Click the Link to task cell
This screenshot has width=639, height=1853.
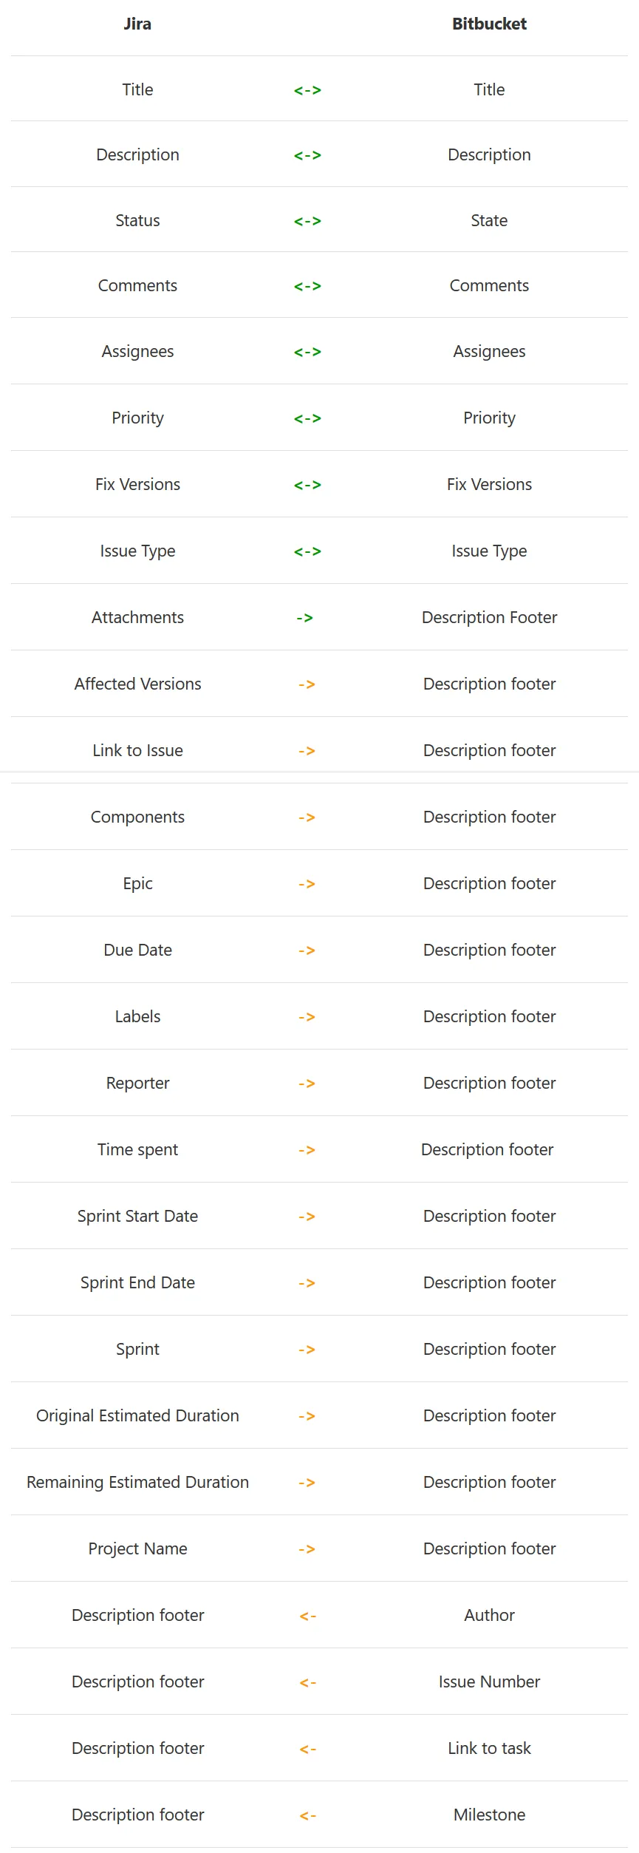[489, 1748]
